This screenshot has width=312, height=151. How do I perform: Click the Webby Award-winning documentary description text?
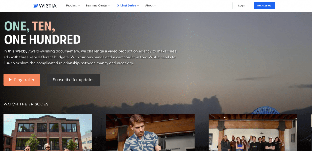pyautogui.click(x=90, y=57)
